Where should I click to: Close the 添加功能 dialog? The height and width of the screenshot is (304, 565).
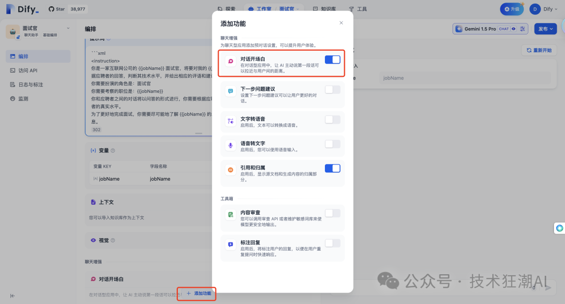[x=341, y=23]
